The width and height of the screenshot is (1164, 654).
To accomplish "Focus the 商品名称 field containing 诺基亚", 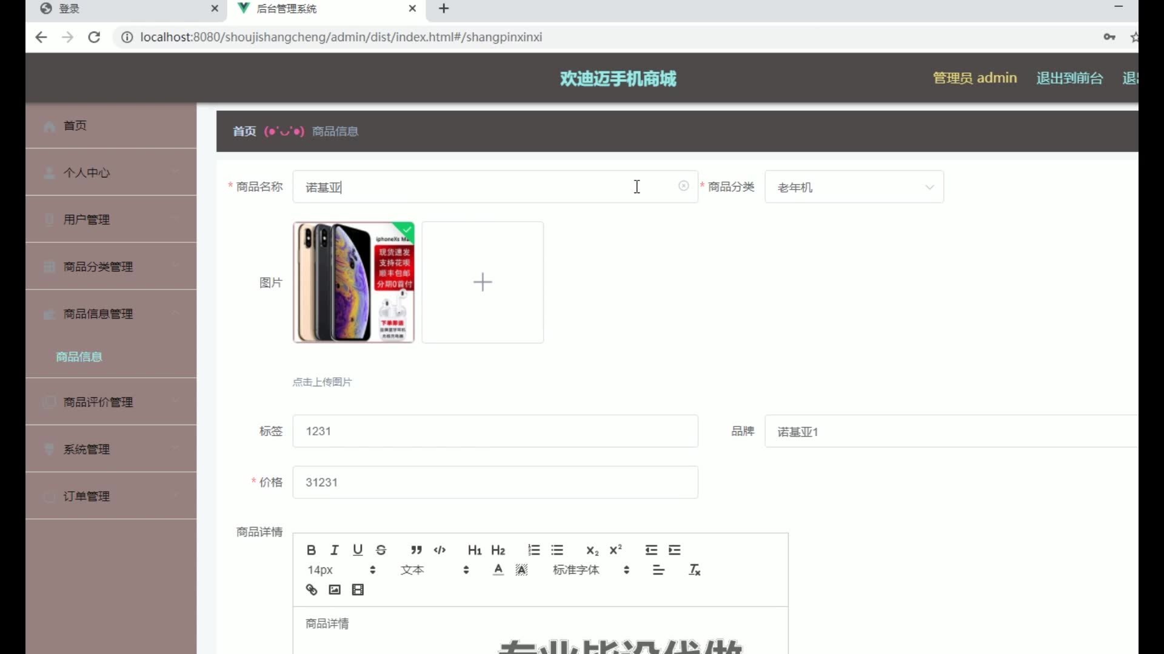I will coord(495,187).
